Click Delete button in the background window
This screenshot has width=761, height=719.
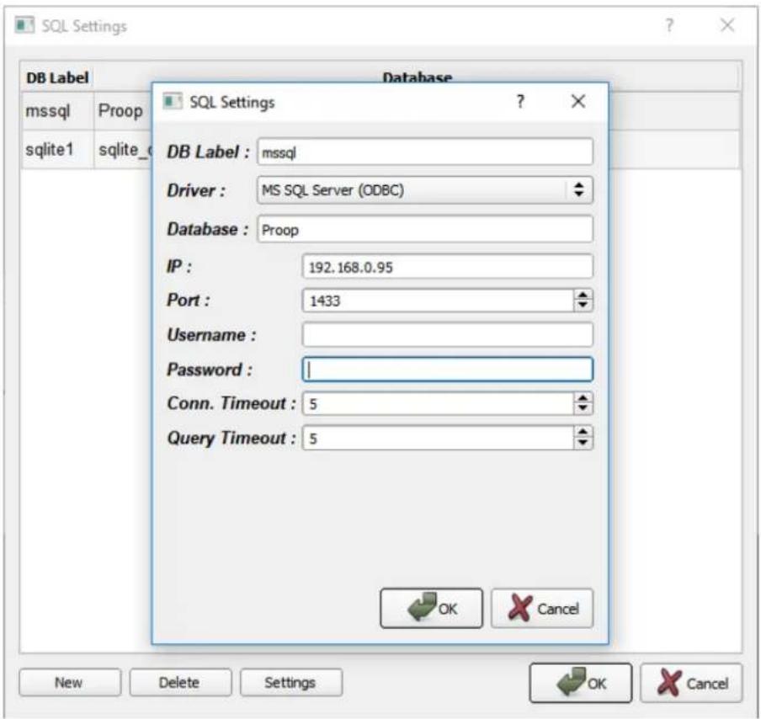click(180, 683)
